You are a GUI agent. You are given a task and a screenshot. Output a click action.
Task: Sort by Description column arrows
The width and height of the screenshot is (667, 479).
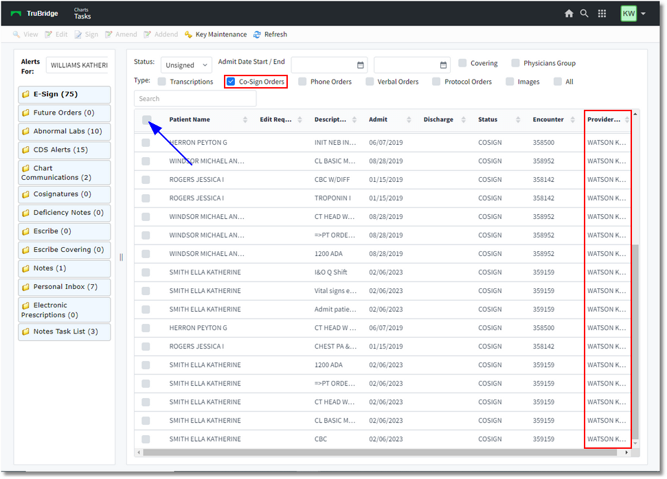354,120
